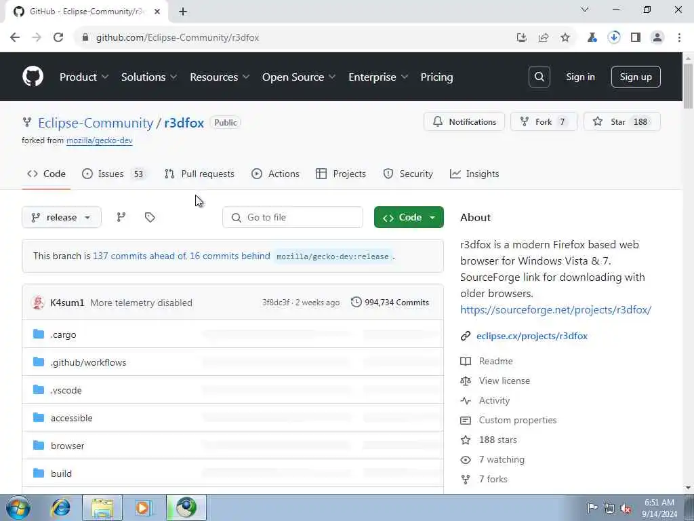Click 16 commits behind link
The height and width of the screenshot is (521, 694).
[230, 256]
